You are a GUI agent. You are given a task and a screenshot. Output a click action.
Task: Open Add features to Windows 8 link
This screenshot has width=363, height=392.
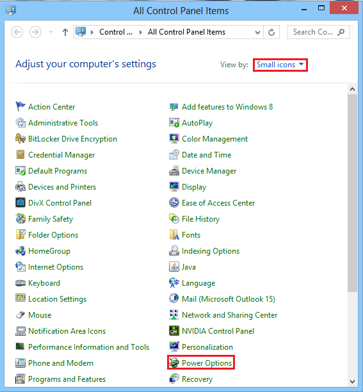[x=227, y=107]
